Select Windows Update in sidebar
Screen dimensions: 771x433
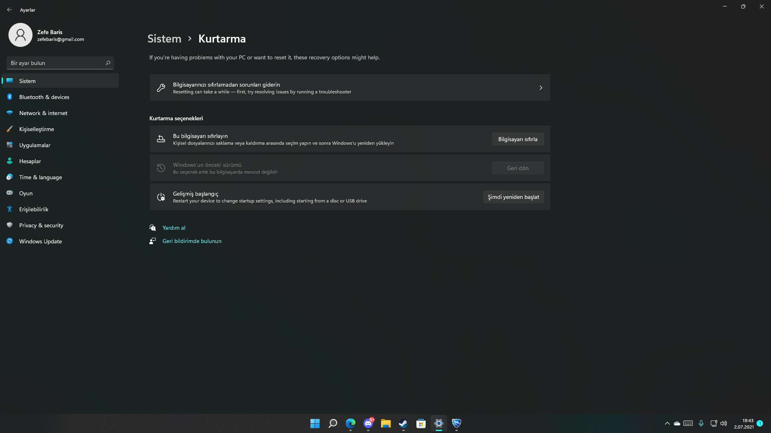tap(40, 241)
